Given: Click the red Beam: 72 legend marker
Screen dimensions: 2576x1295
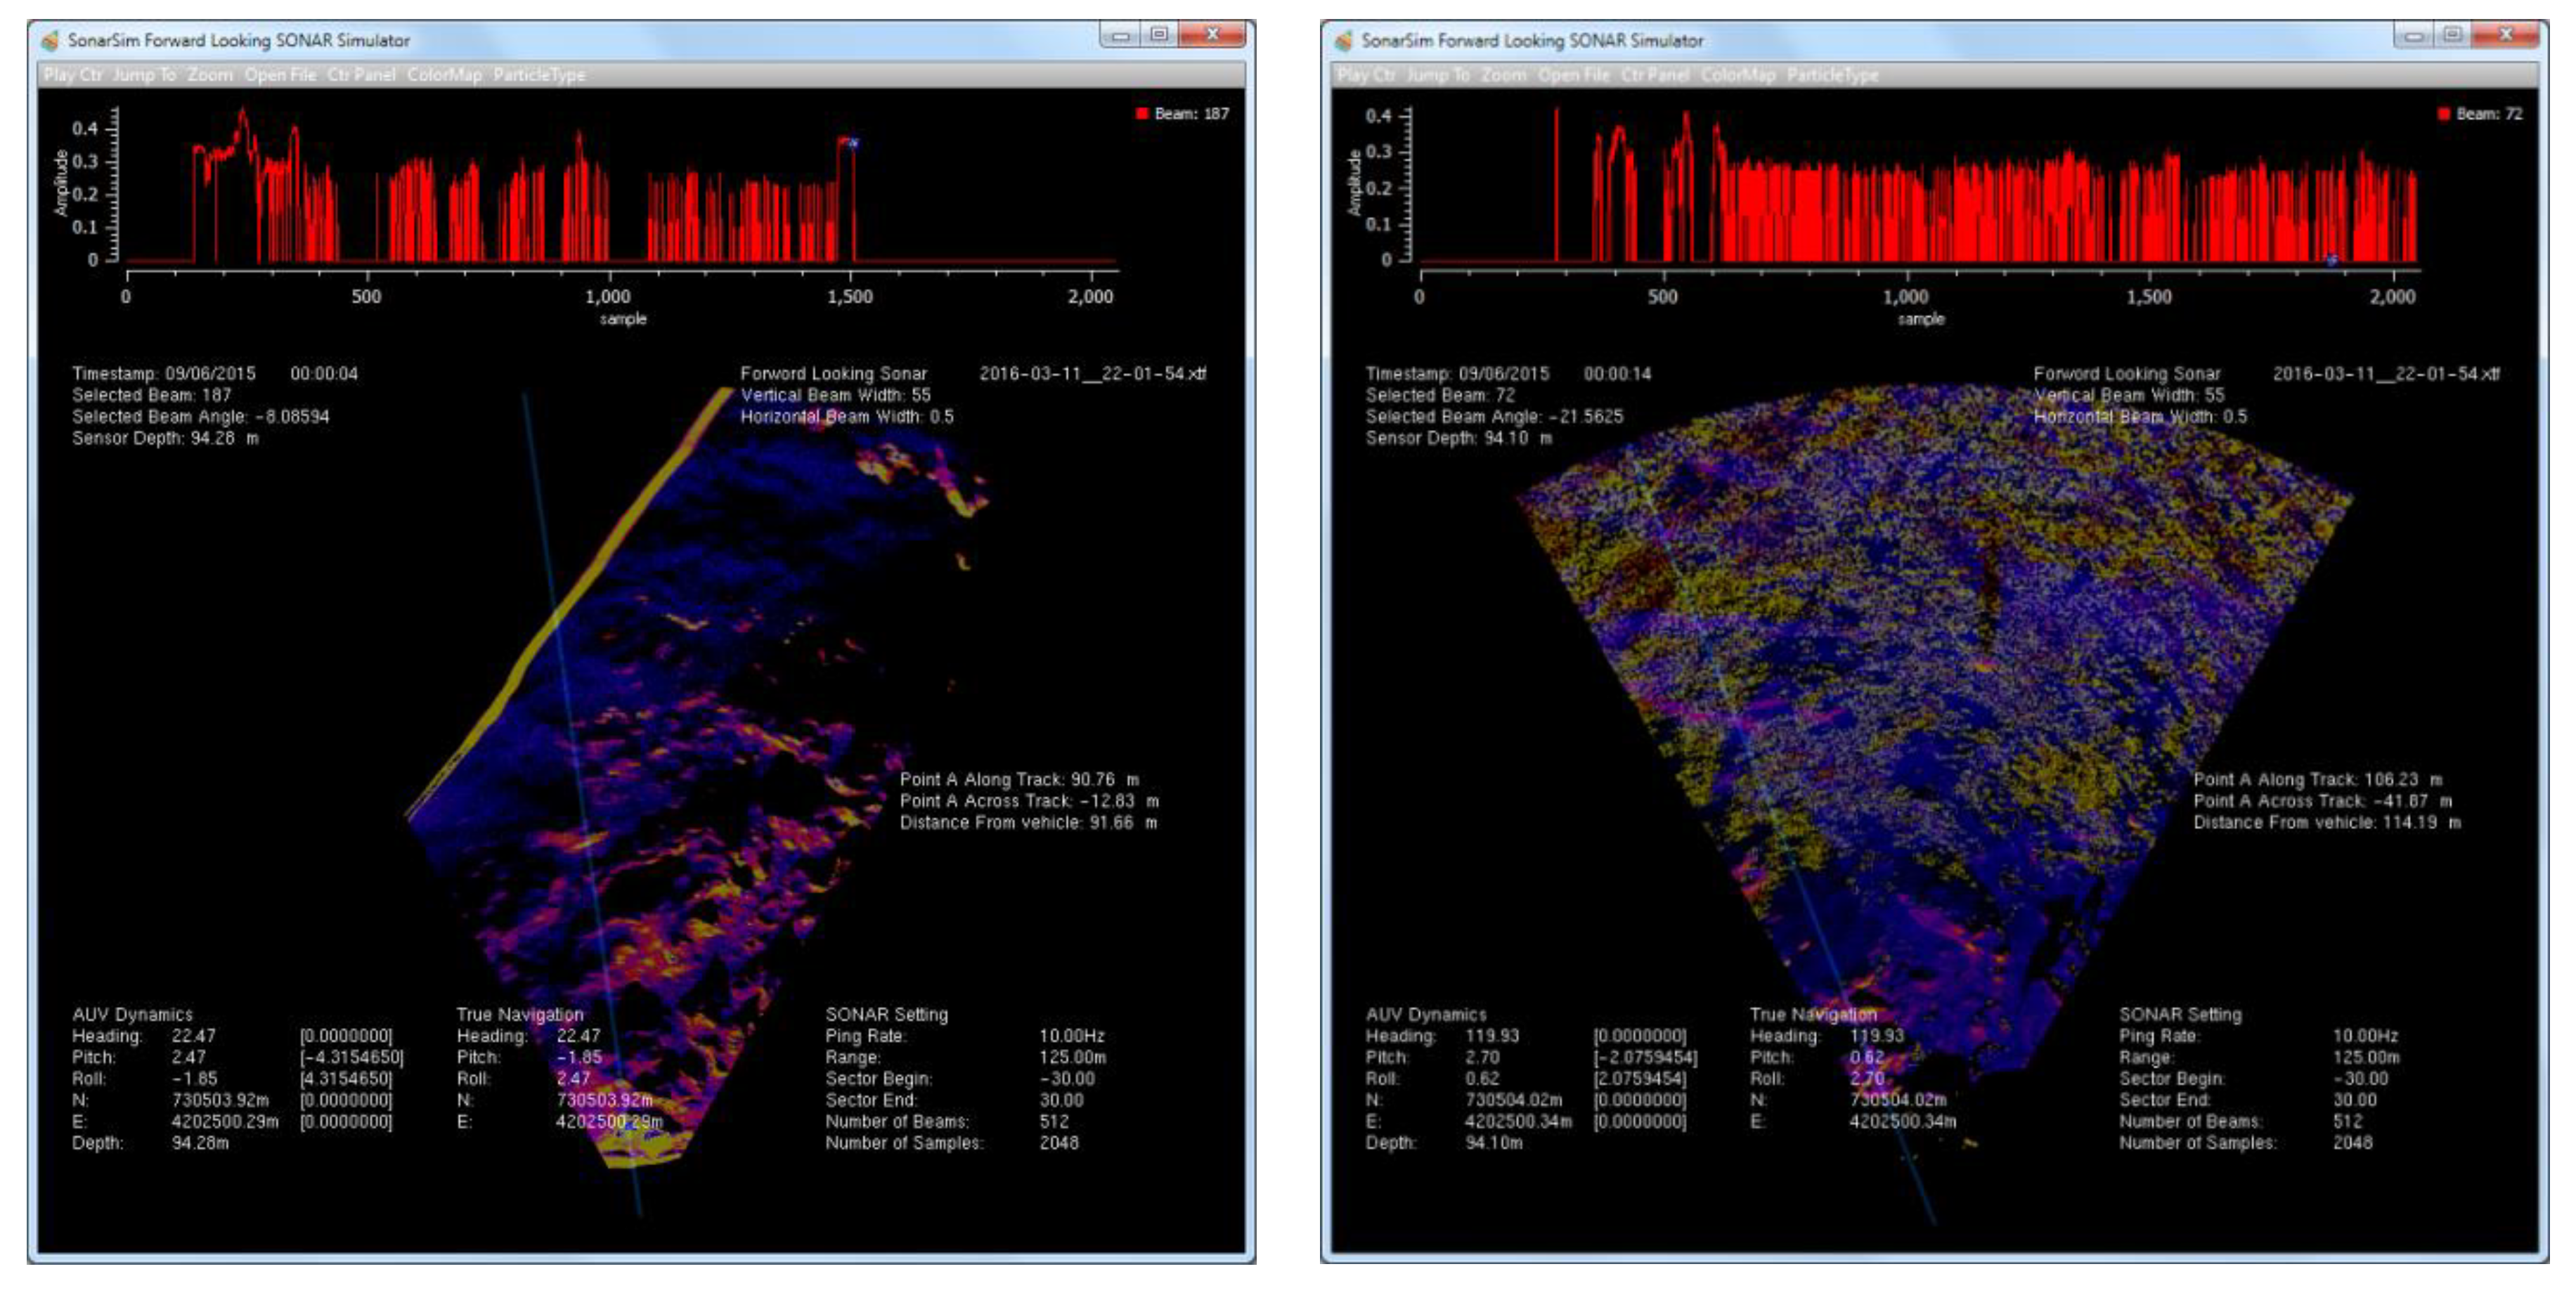Looking at the screenshot, I should [x=2444, y=113].
